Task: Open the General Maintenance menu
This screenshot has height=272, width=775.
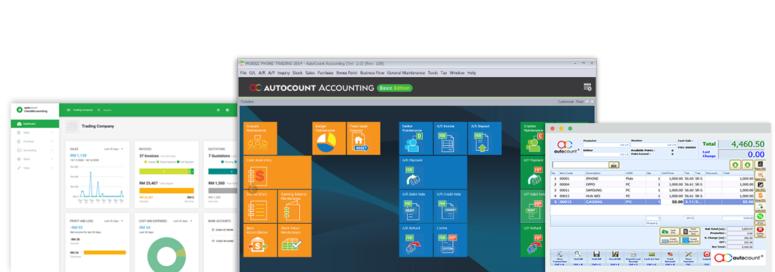Action: 406,73
